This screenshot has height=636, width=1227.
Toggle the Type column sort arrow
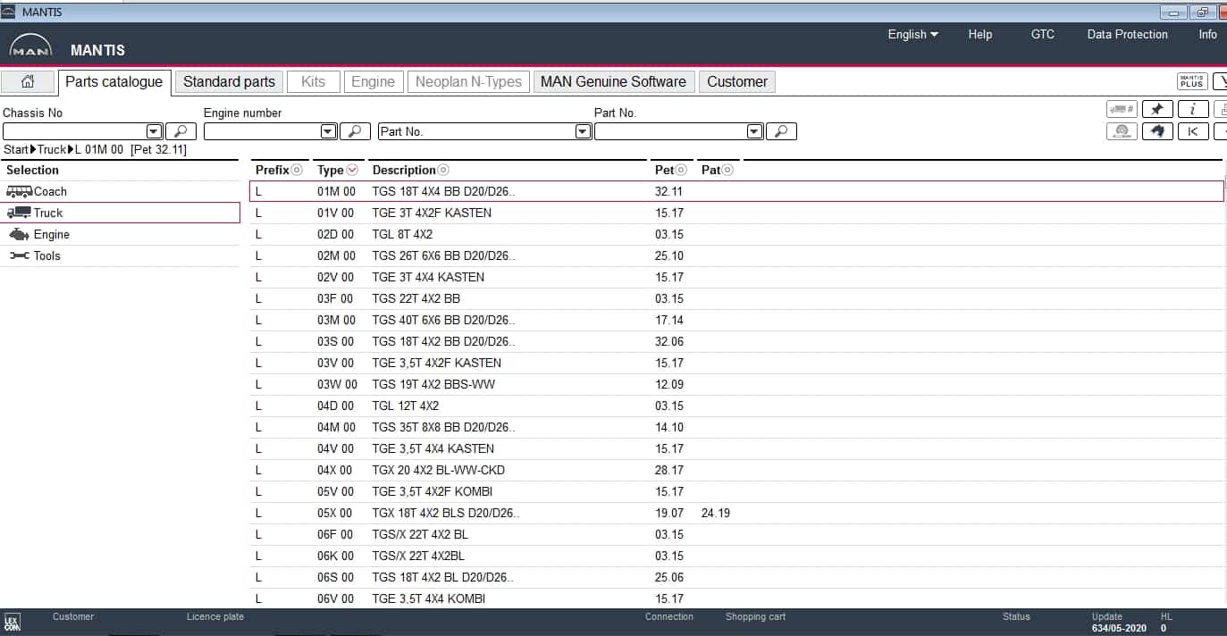352,170
